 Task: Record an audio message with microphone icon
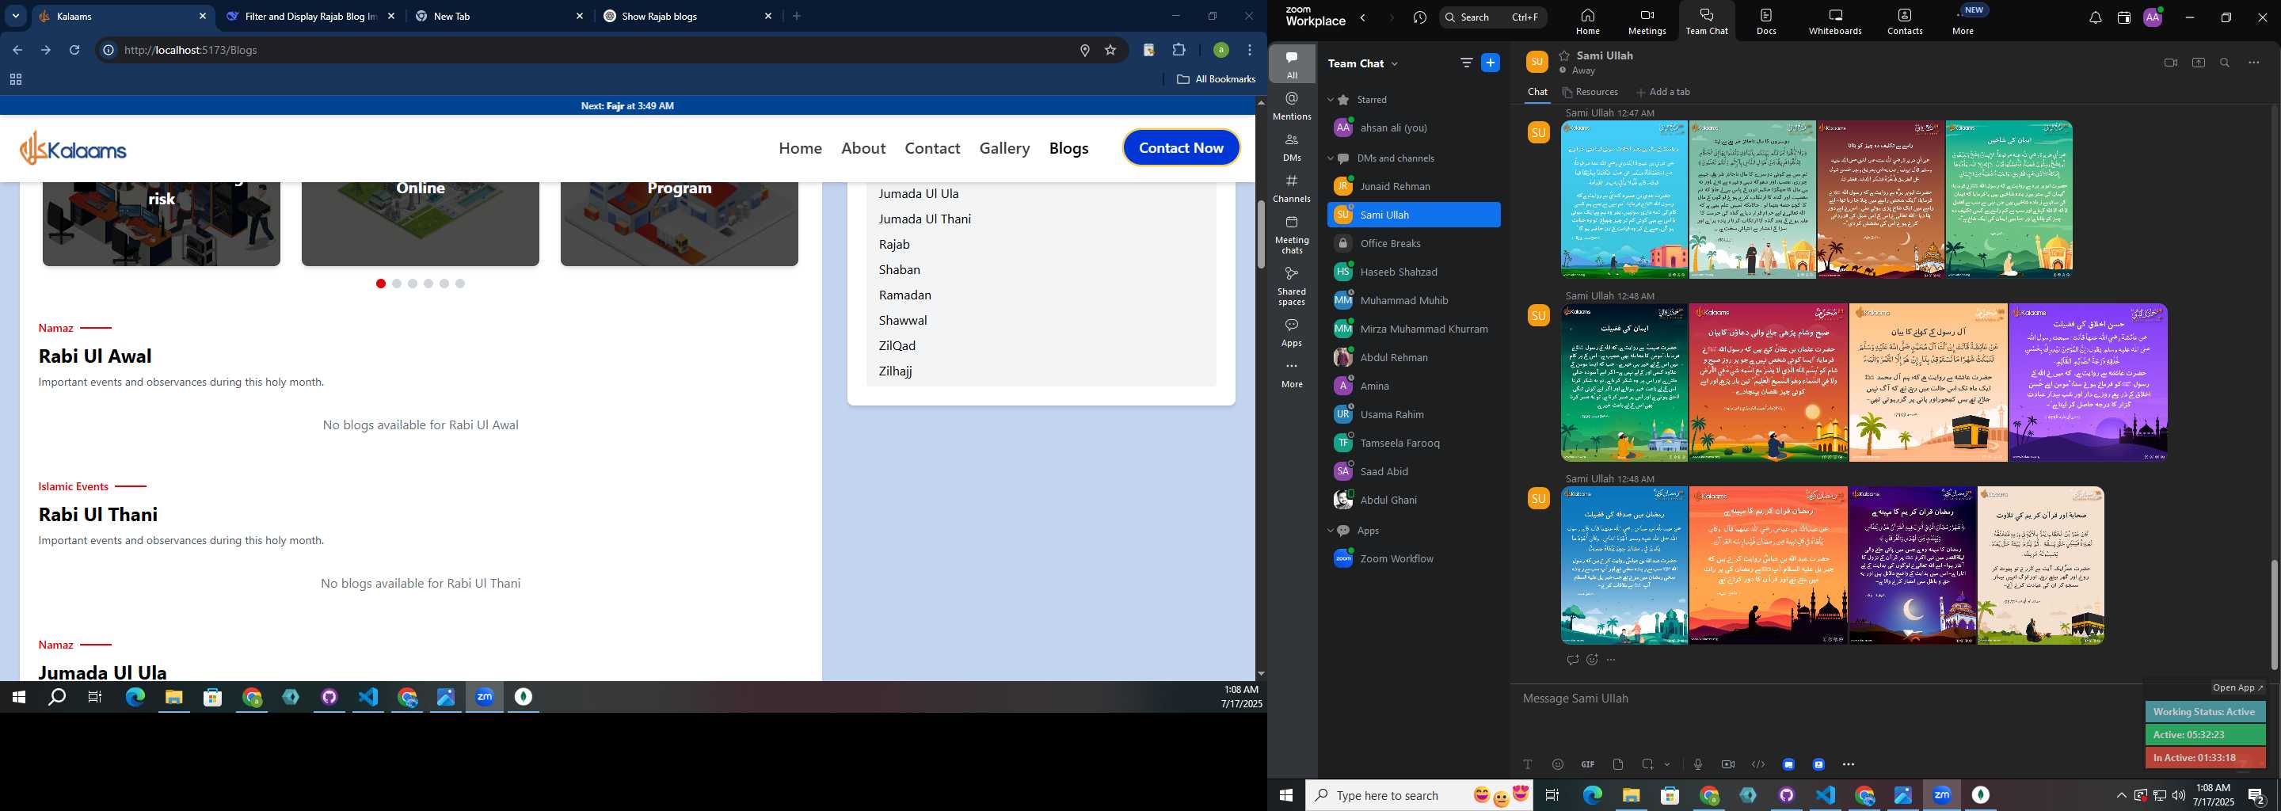coord(1697,764)
